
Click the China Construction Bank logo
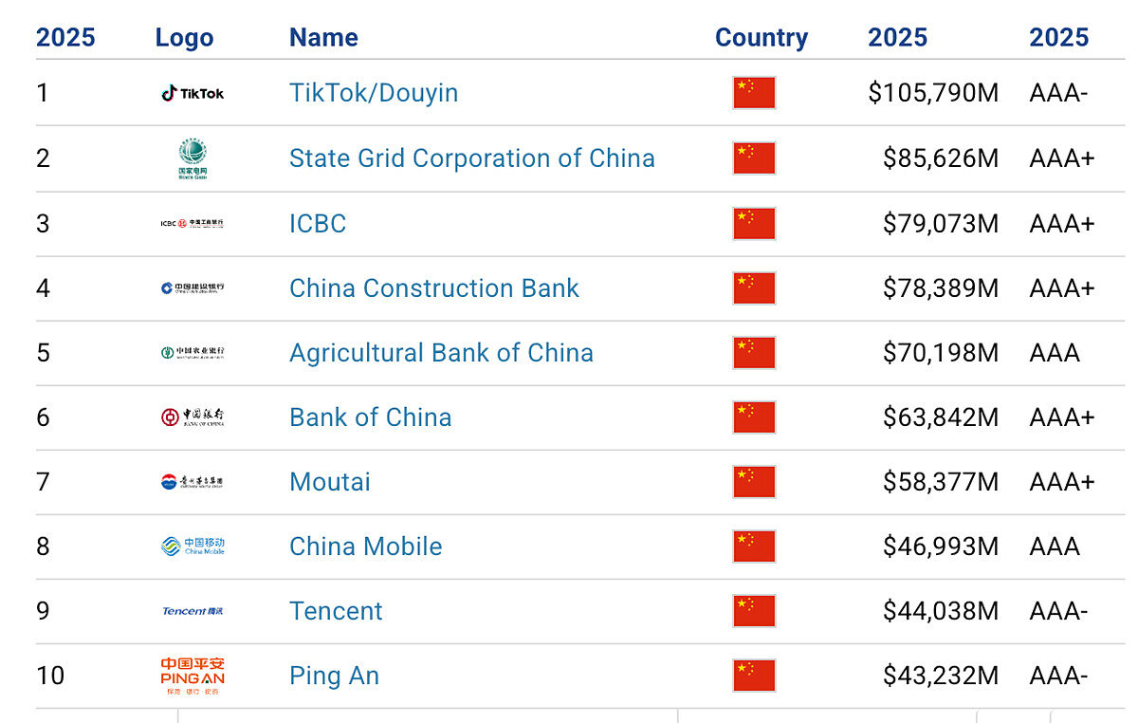click(193, 288)
